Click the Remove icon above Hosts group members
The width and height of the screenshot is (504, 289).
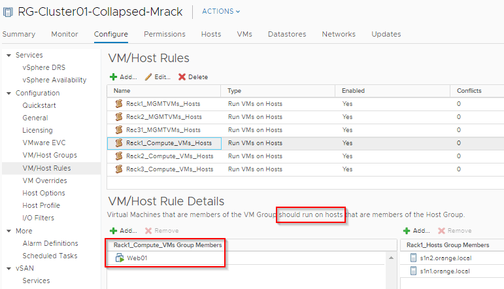[x=441, y=231]
